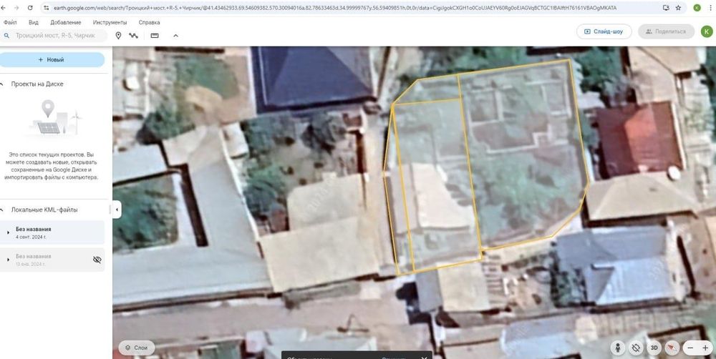Open the Добавление menu
Viewport: 716px width, 359px height.
tap(66, 22)
